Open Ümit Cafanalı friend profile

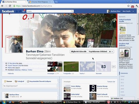pos(102,94)
